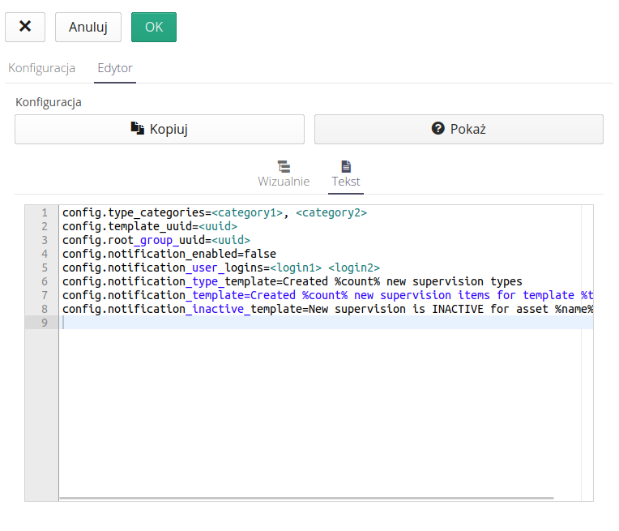Click the copy icon on Kopiuj button
The image size is (619, 531).
tap(138, 128)
